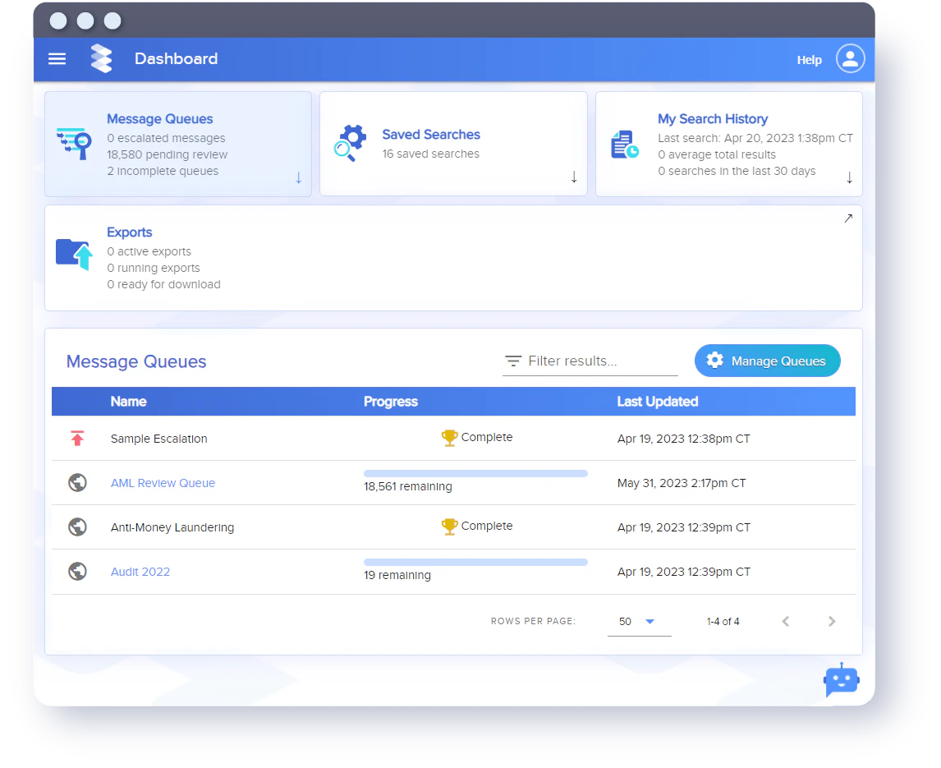Image resolution: width=941 pixels, height=768 pixels.
Task: Sort by the Last Updated column header
Action: [658, 402]
